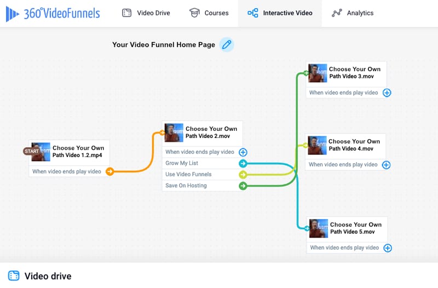The image size is (438, 288).
Task: Click the pencil edit icon beside funnel title
Action: [x=227, y=44]
